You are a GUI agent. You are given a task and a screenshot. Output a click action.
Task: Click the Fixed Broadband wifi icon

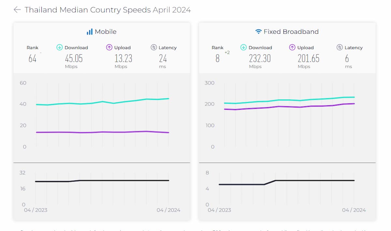click(x=258, y=32)
